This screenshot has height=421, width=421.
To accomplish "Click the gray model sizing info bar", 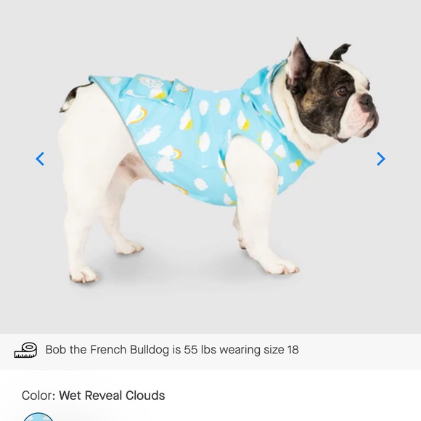I will click(x=210, y=351).
